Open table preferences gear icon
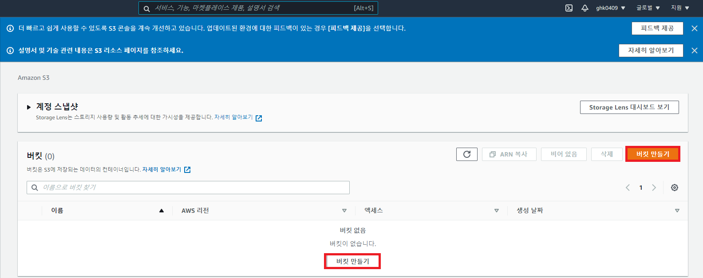 pyautogui.click(x=675, y=188)
